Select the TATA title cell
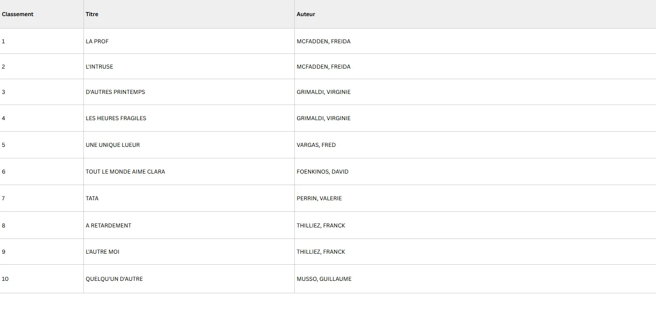 [189, 198]
